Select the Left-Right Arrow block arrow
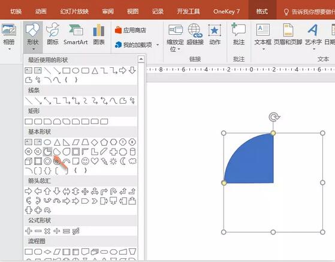 [67, 191]
